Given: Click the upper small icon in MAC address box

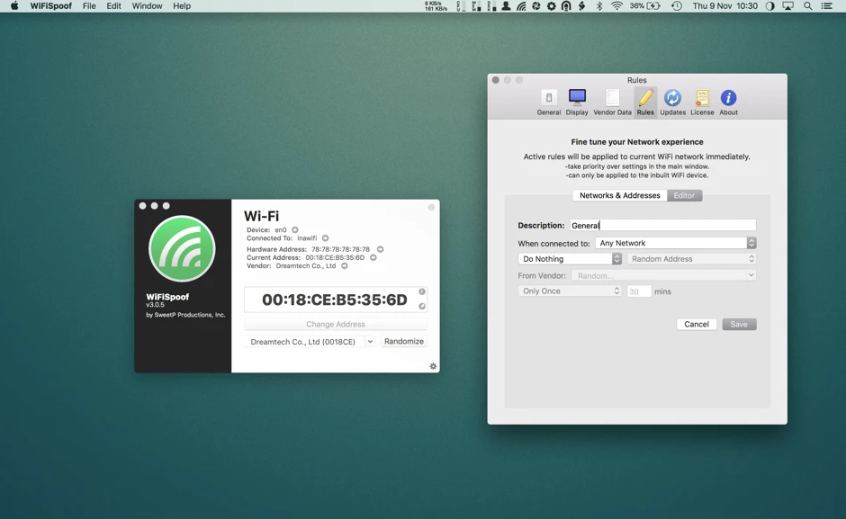Looking at the screenshot, I should coord(422,291).
